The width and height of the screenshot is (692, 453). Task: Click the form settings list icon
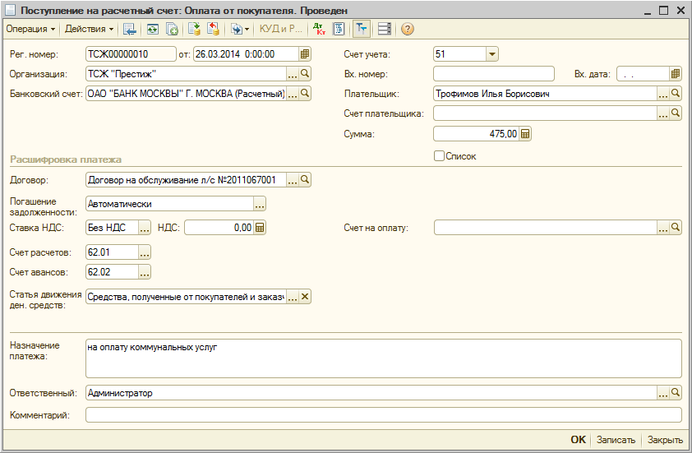tap(385, 29)
